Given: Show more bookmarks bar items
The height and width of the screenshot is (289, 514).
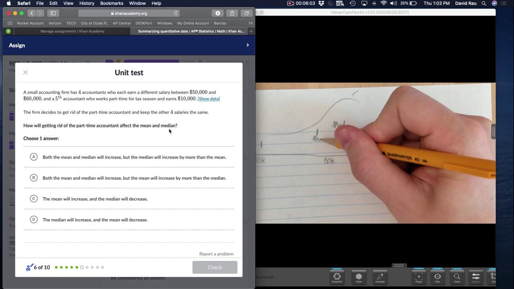Looking at the screenshot, I should coord(251,23).
